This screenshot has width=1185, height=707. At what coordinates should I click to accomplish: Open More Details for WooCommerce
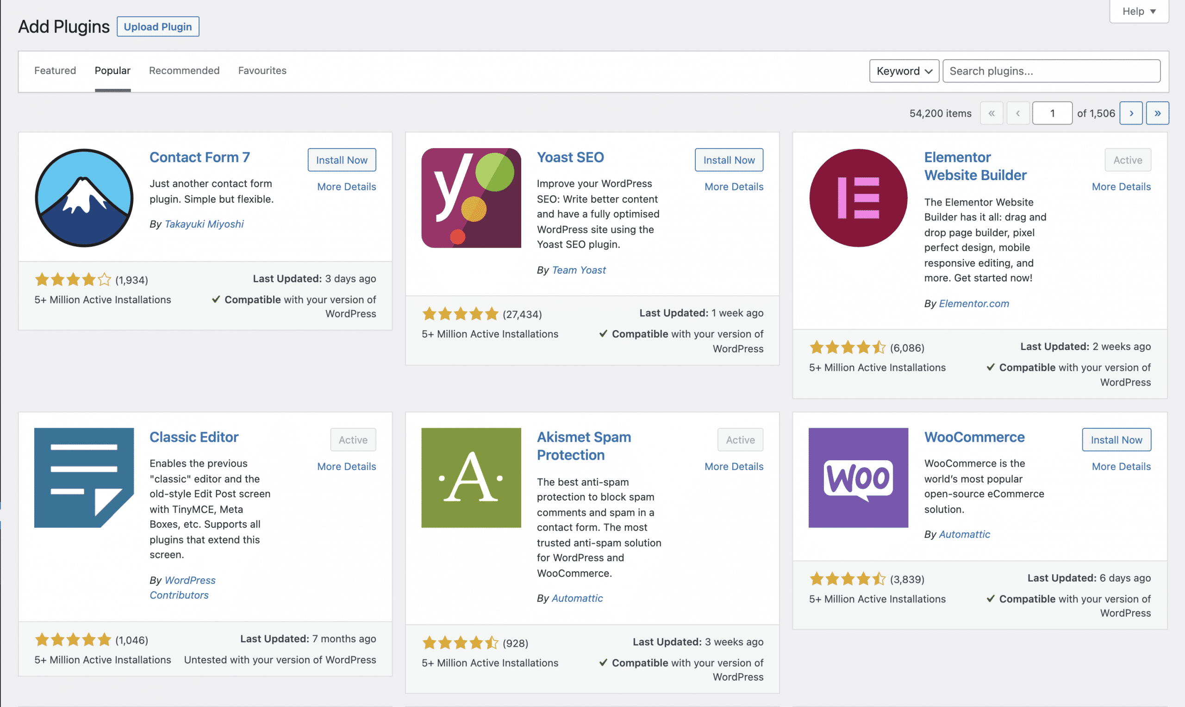1121,466
